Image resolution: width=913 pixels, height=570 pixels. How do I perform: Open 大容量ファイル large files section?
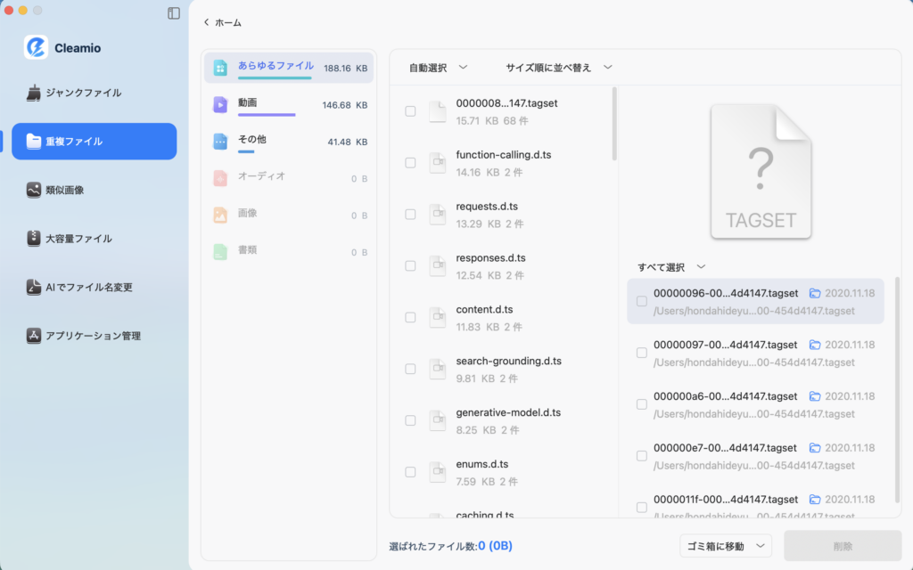tap(78, 239)
